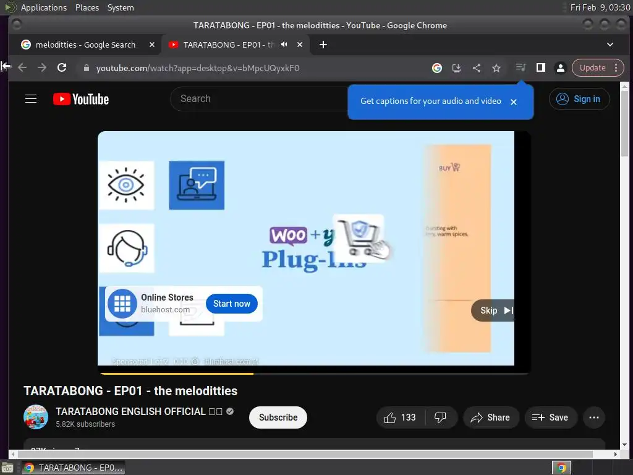
Task: Click the show desktop icon in taskbar
Action: click(7, 468)
